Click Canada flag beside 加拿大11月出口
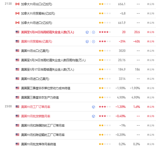The height and width of the screenshot is (148, 156). [x=17, y=4]
